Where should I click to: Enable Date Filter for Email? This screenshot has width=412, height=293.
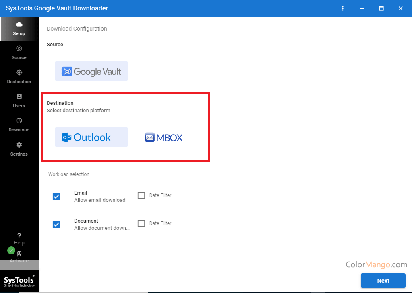tap(141, 195)
